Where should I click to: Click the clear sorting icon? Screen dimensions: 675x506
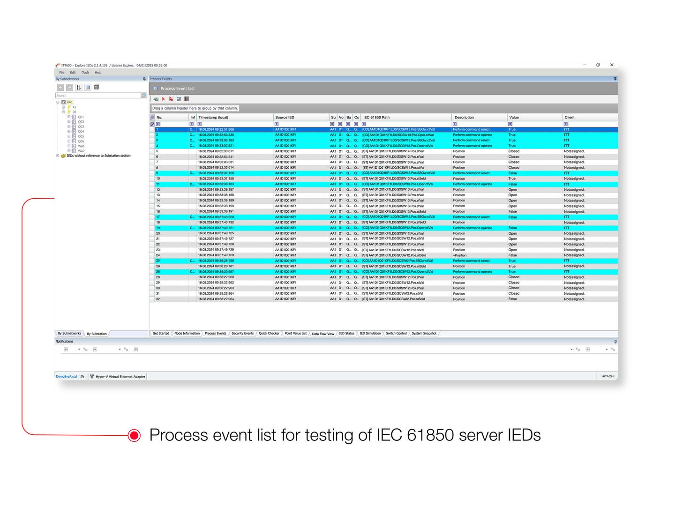coord(171,99)
